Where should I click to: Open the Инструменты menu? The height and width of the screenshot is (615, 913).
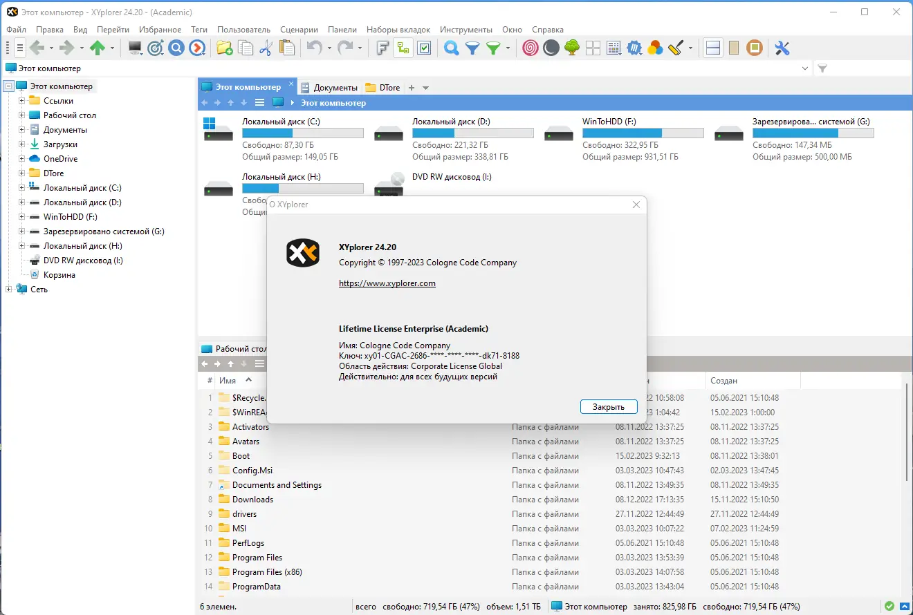click(466, 30)
